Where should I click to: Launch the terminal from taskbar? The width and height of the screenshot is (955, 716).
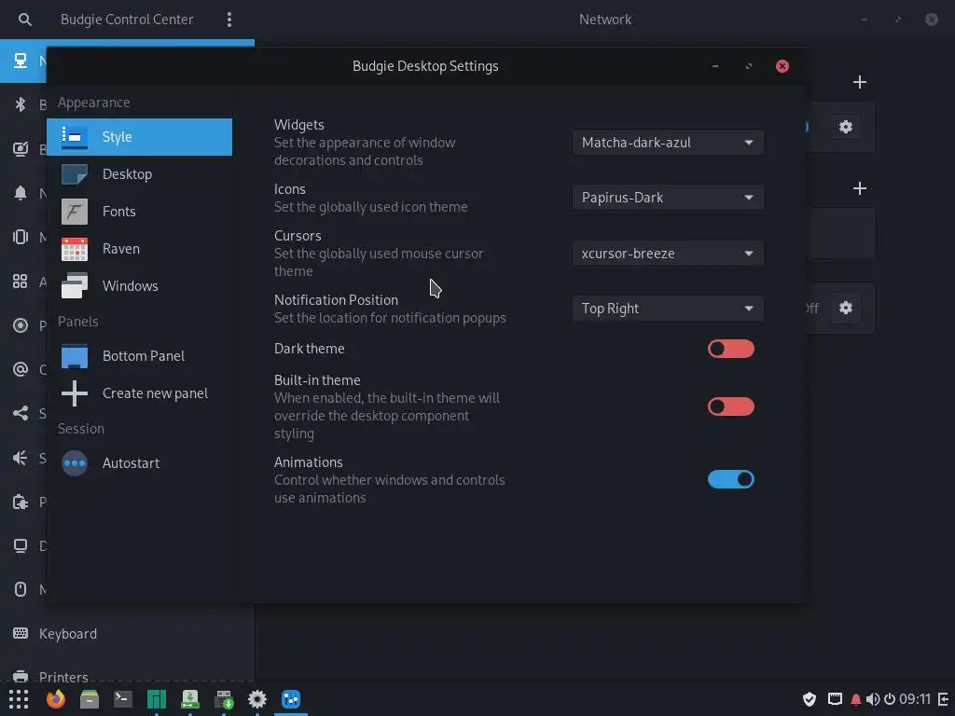click(x=123, y=699)
